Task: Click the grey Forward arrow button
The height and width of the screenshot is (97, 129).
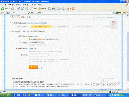Action: (x=13, y=9)
